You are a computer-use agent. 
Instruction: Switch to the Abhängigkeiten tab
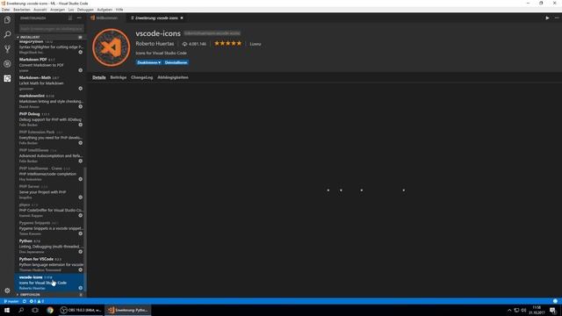coord(173,77)
